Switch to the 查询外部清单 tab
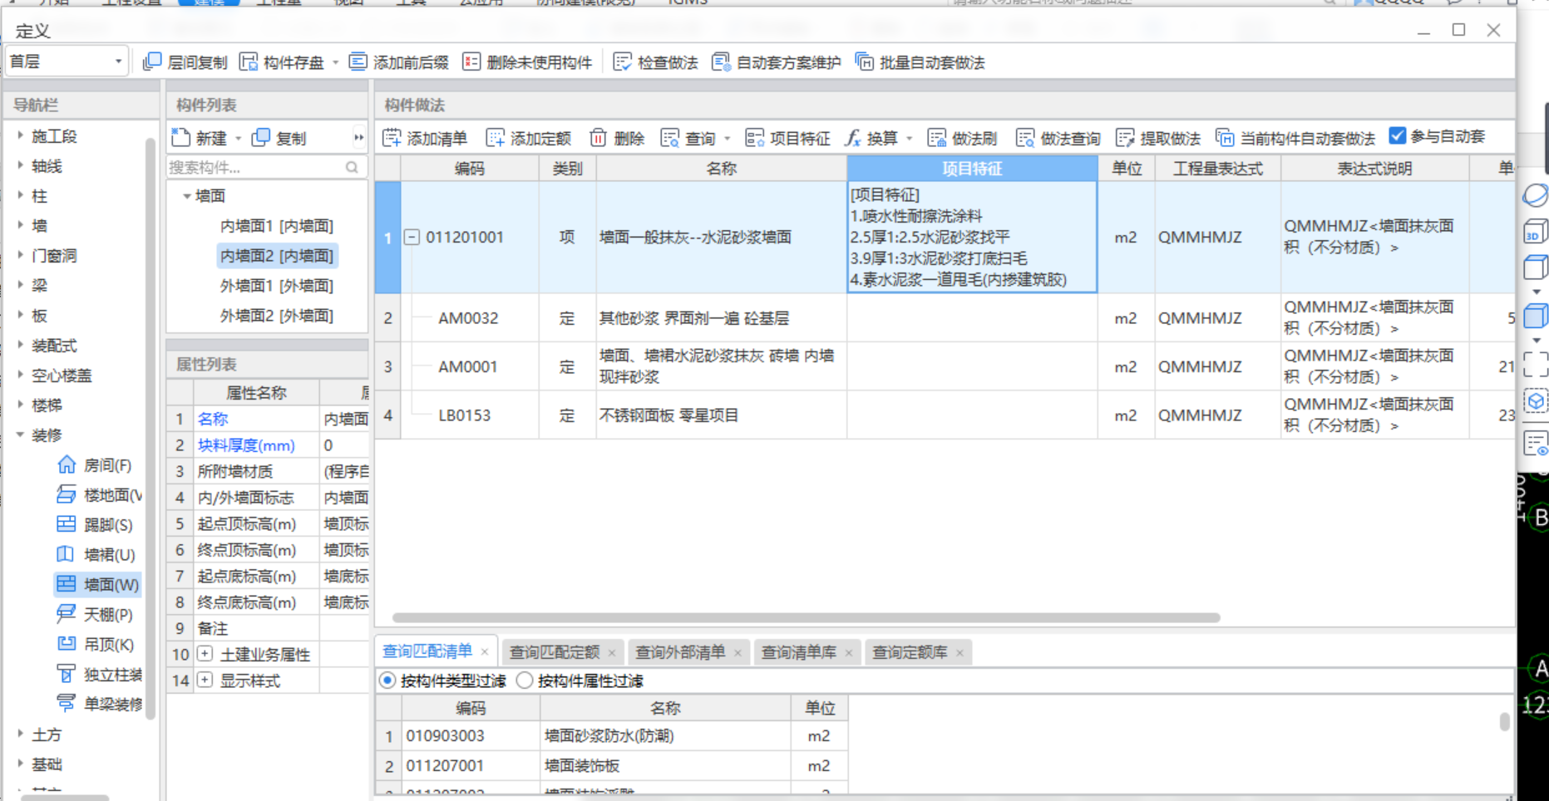This screenshot has height=801, width=1549. pyautogui.click(x=680, y=652)
